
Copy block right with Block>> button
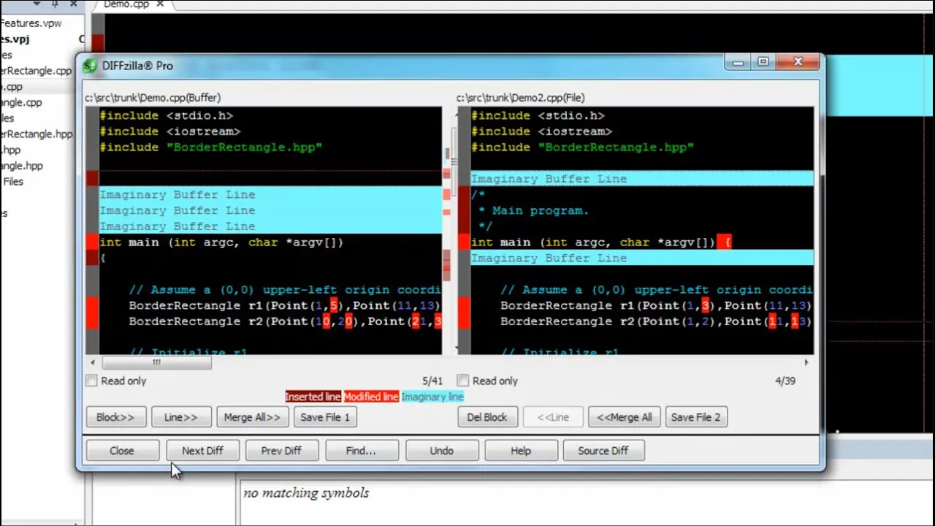115,417
